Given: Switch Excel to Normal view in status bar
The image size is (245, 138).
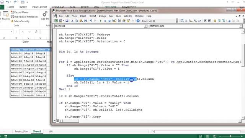Looking at the screenshot, I should 200,136.
